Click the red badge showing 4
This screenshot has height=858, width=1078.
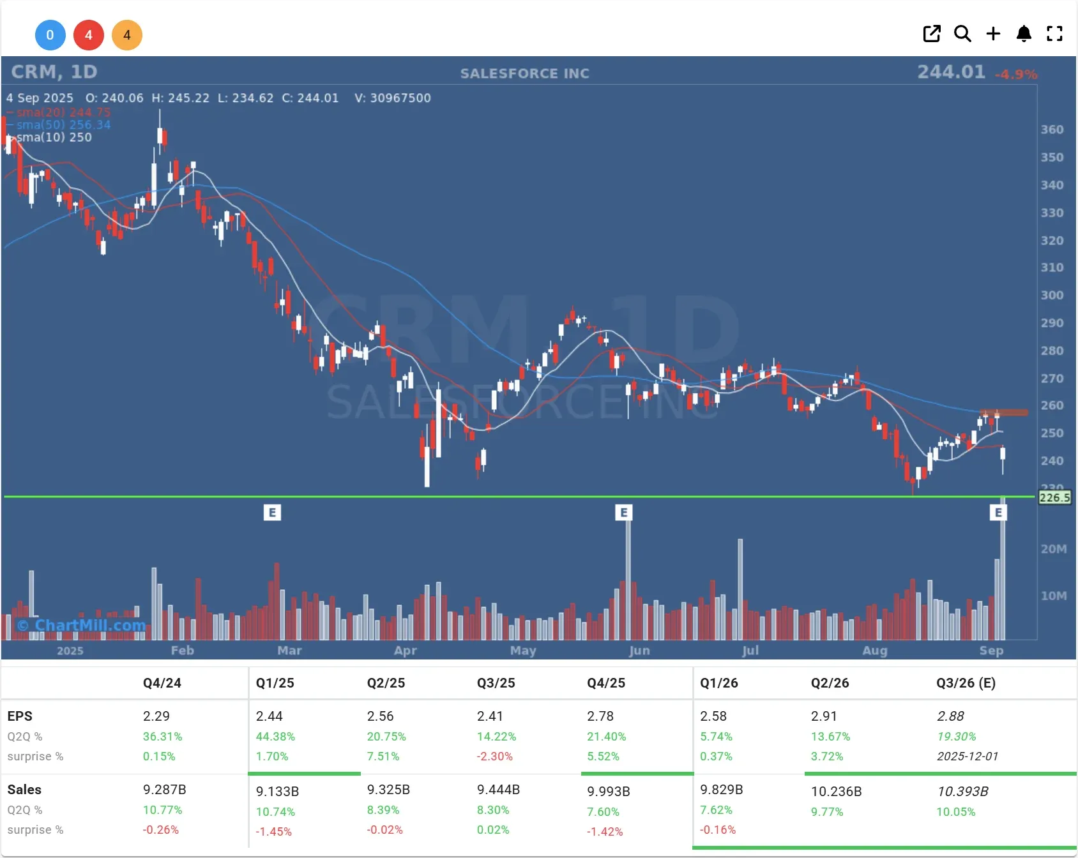tap(89, 35)
